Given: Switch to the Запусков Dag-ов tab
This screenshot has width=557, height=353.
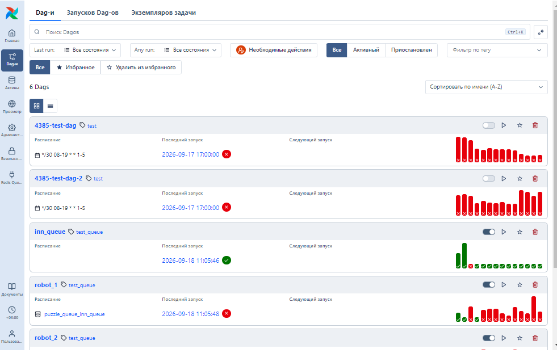Looking at the screenshot, I should 93,13.
